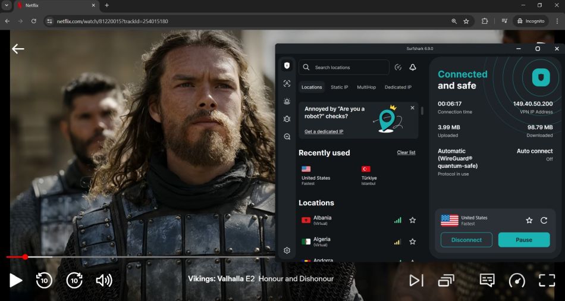The image size is (565, 301).
Task: Click the Pause button
Action: click(524, 240)
